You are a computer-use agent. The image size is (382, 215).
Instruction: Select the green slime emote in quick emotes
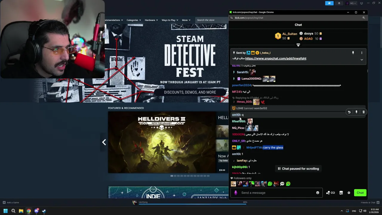[270, 184]
